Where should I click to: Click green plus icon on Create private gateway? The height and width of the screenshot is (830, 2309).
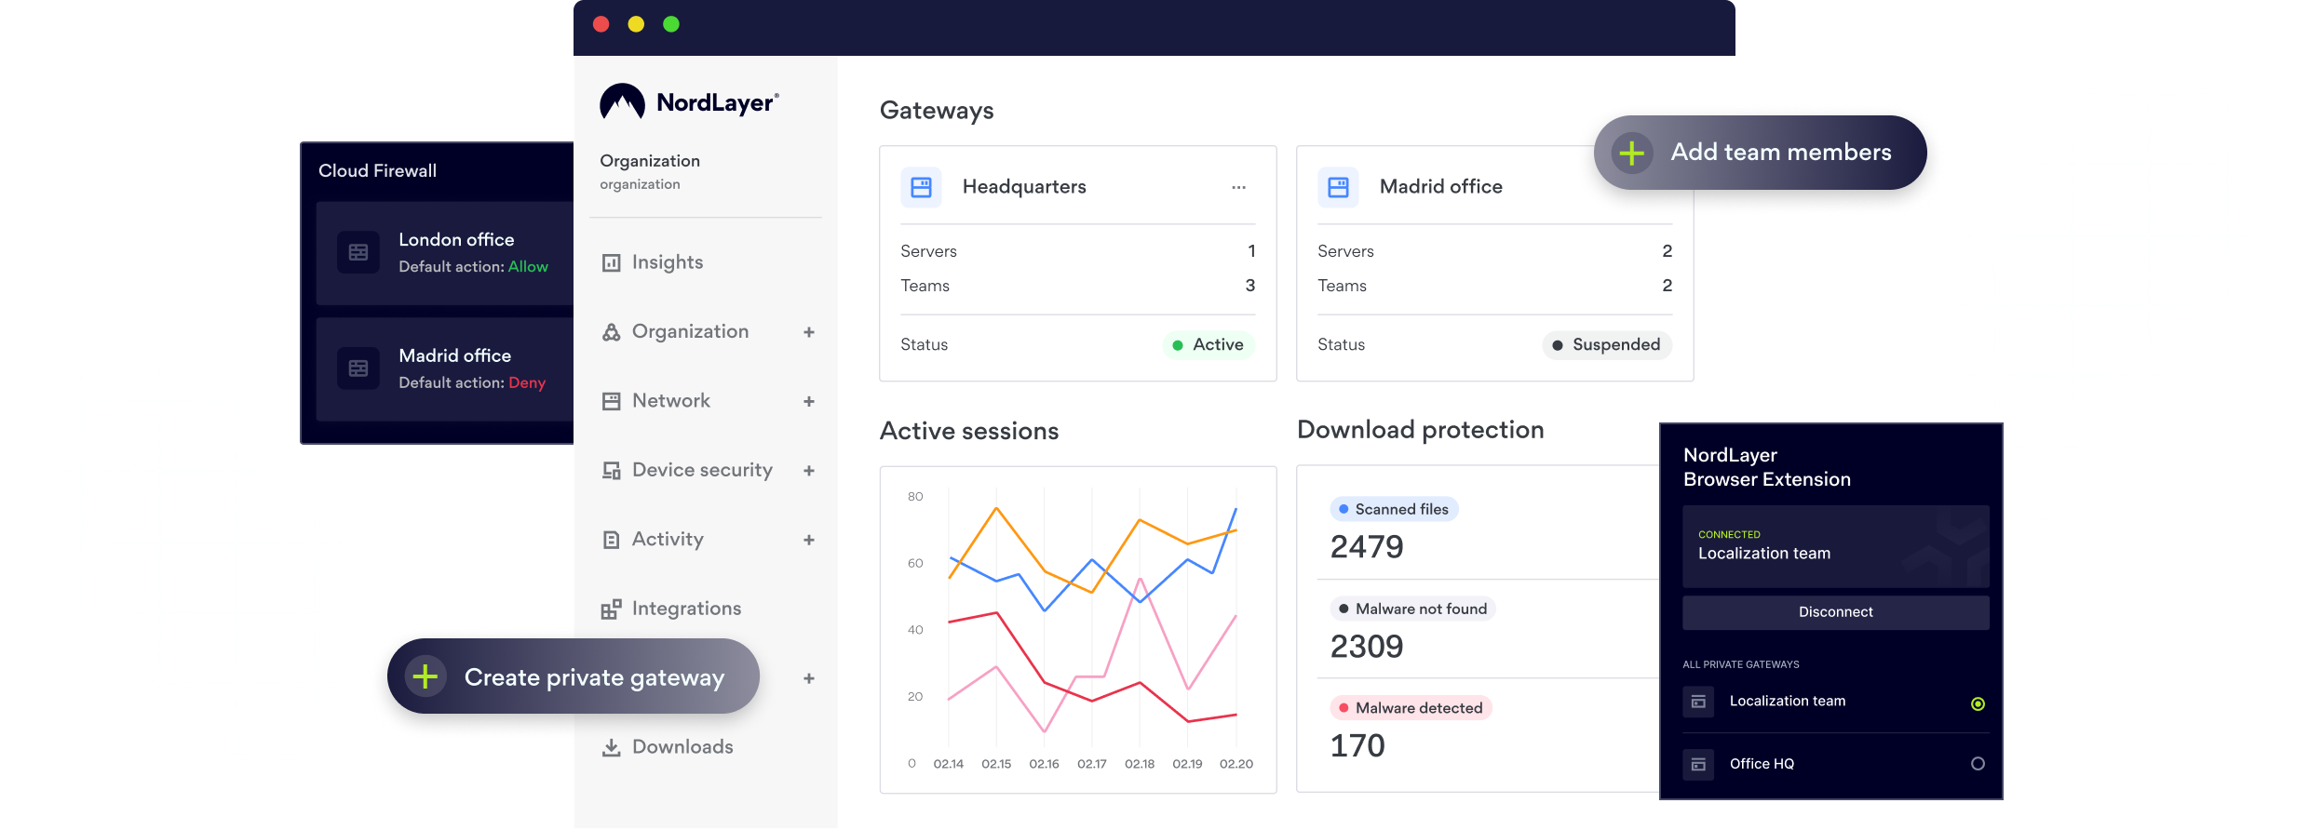point(425,676)
